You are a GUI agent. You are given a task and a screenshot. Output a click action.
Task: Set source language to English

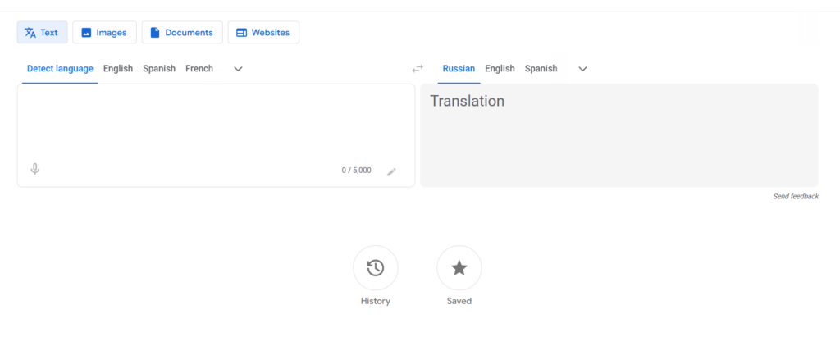pos(118,69)
